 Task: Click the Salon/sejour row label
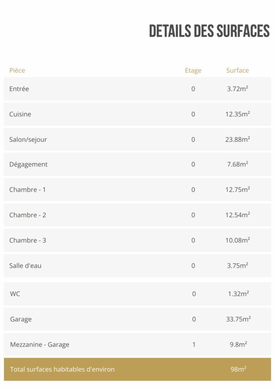[x=28, y=139]
